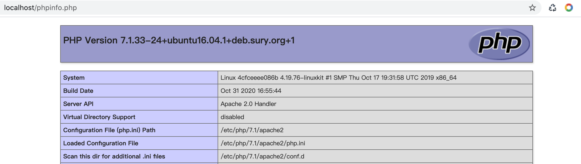Select /etc/php/7.1/apache2/php.ini value

pos(263,143)
